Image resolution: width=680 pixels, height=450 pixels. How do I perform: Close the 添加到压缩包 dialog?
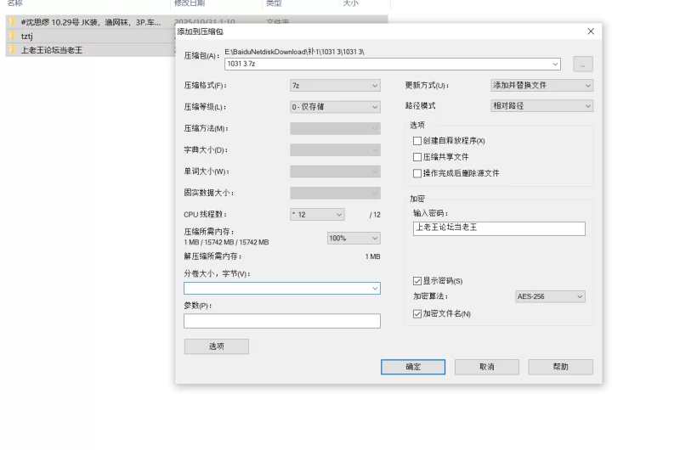[591, 31]
